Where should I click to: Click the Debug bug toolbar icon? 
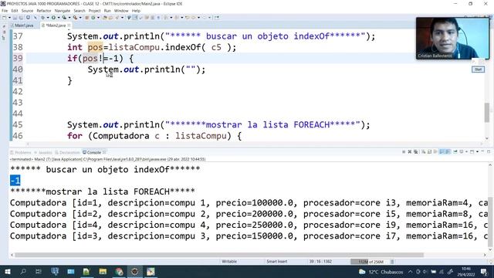pos(43,18)
